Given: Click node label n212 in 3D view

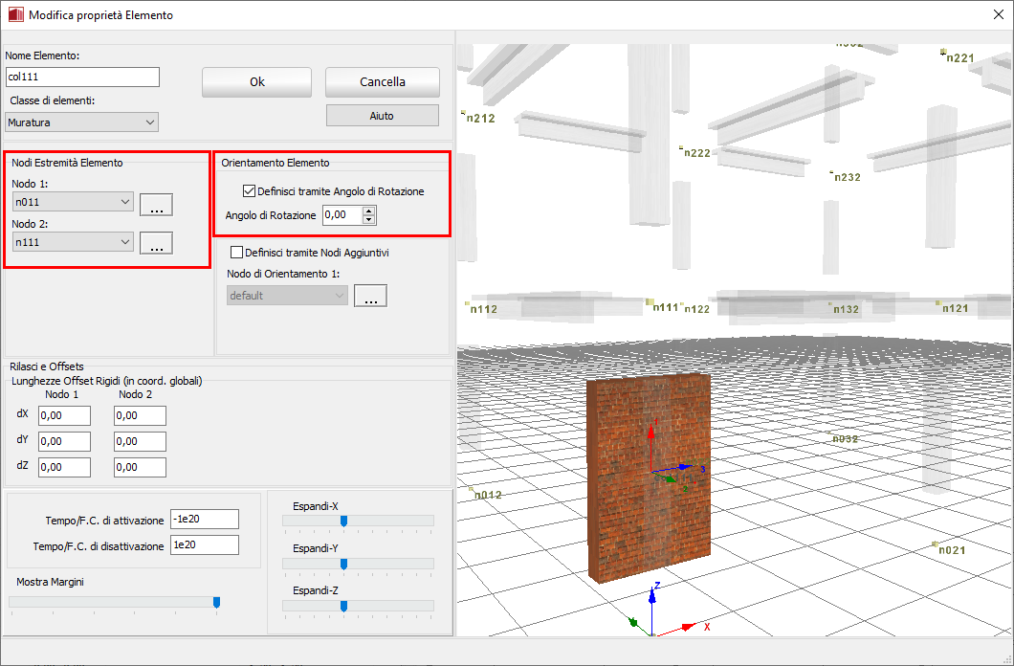Looking at the screenshot, I should (479, 119).
